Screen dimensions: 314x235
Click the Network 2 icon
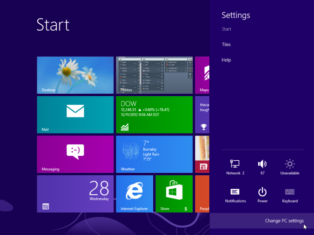tap(235, 167)
